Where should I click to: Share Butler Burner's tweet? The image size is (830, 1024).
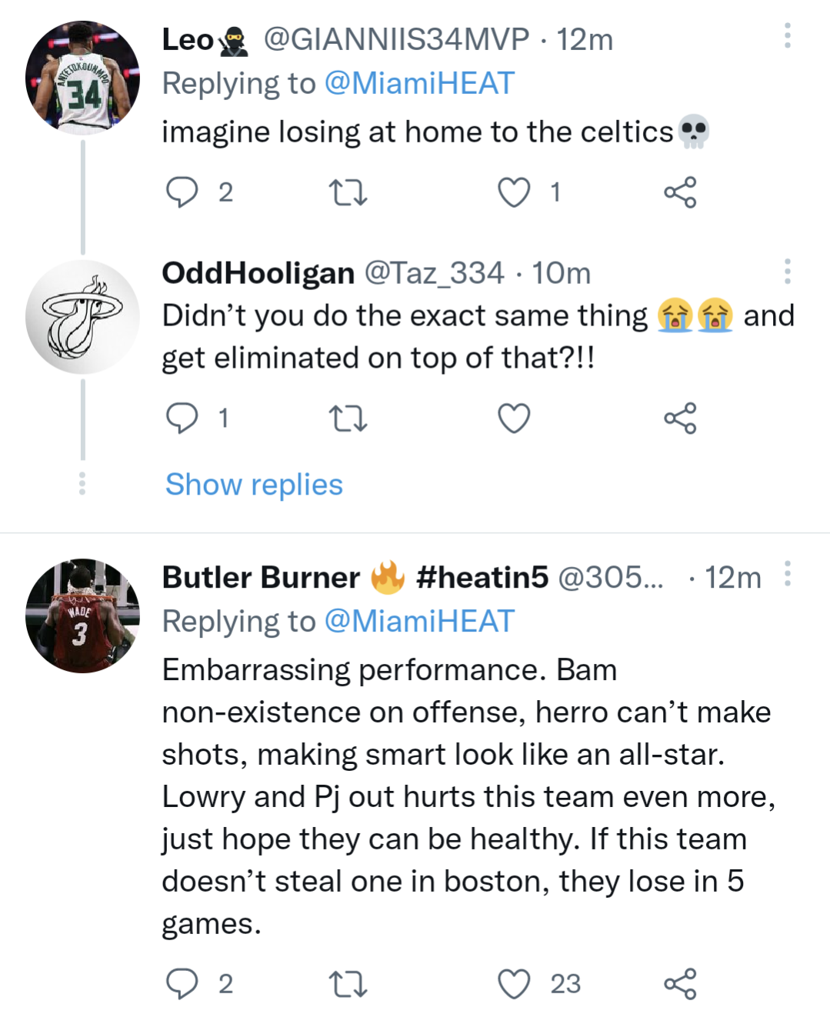(680, 983)
